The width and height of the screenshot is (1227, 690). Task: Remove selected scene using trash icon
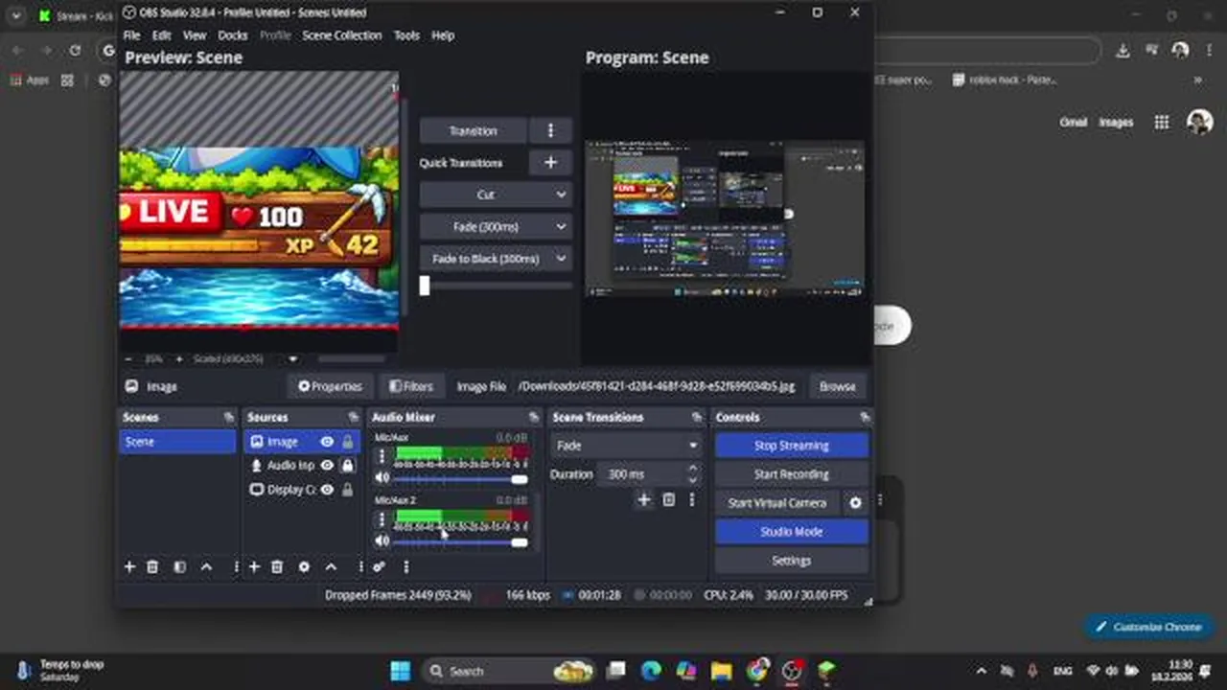[152, 567]
